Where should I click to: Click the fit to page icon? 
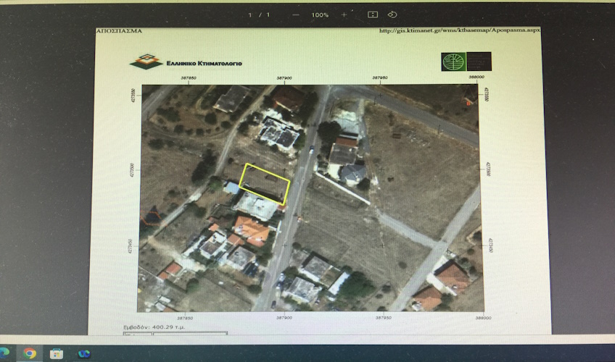pyautogui.click(x=373, y=14)
